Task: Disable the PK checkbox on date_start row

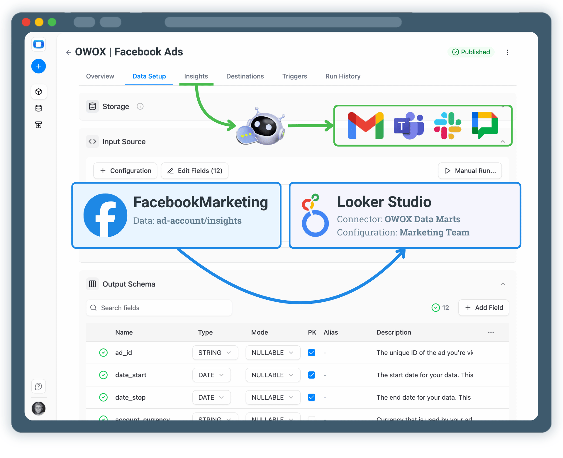Action: coord(311,375)
